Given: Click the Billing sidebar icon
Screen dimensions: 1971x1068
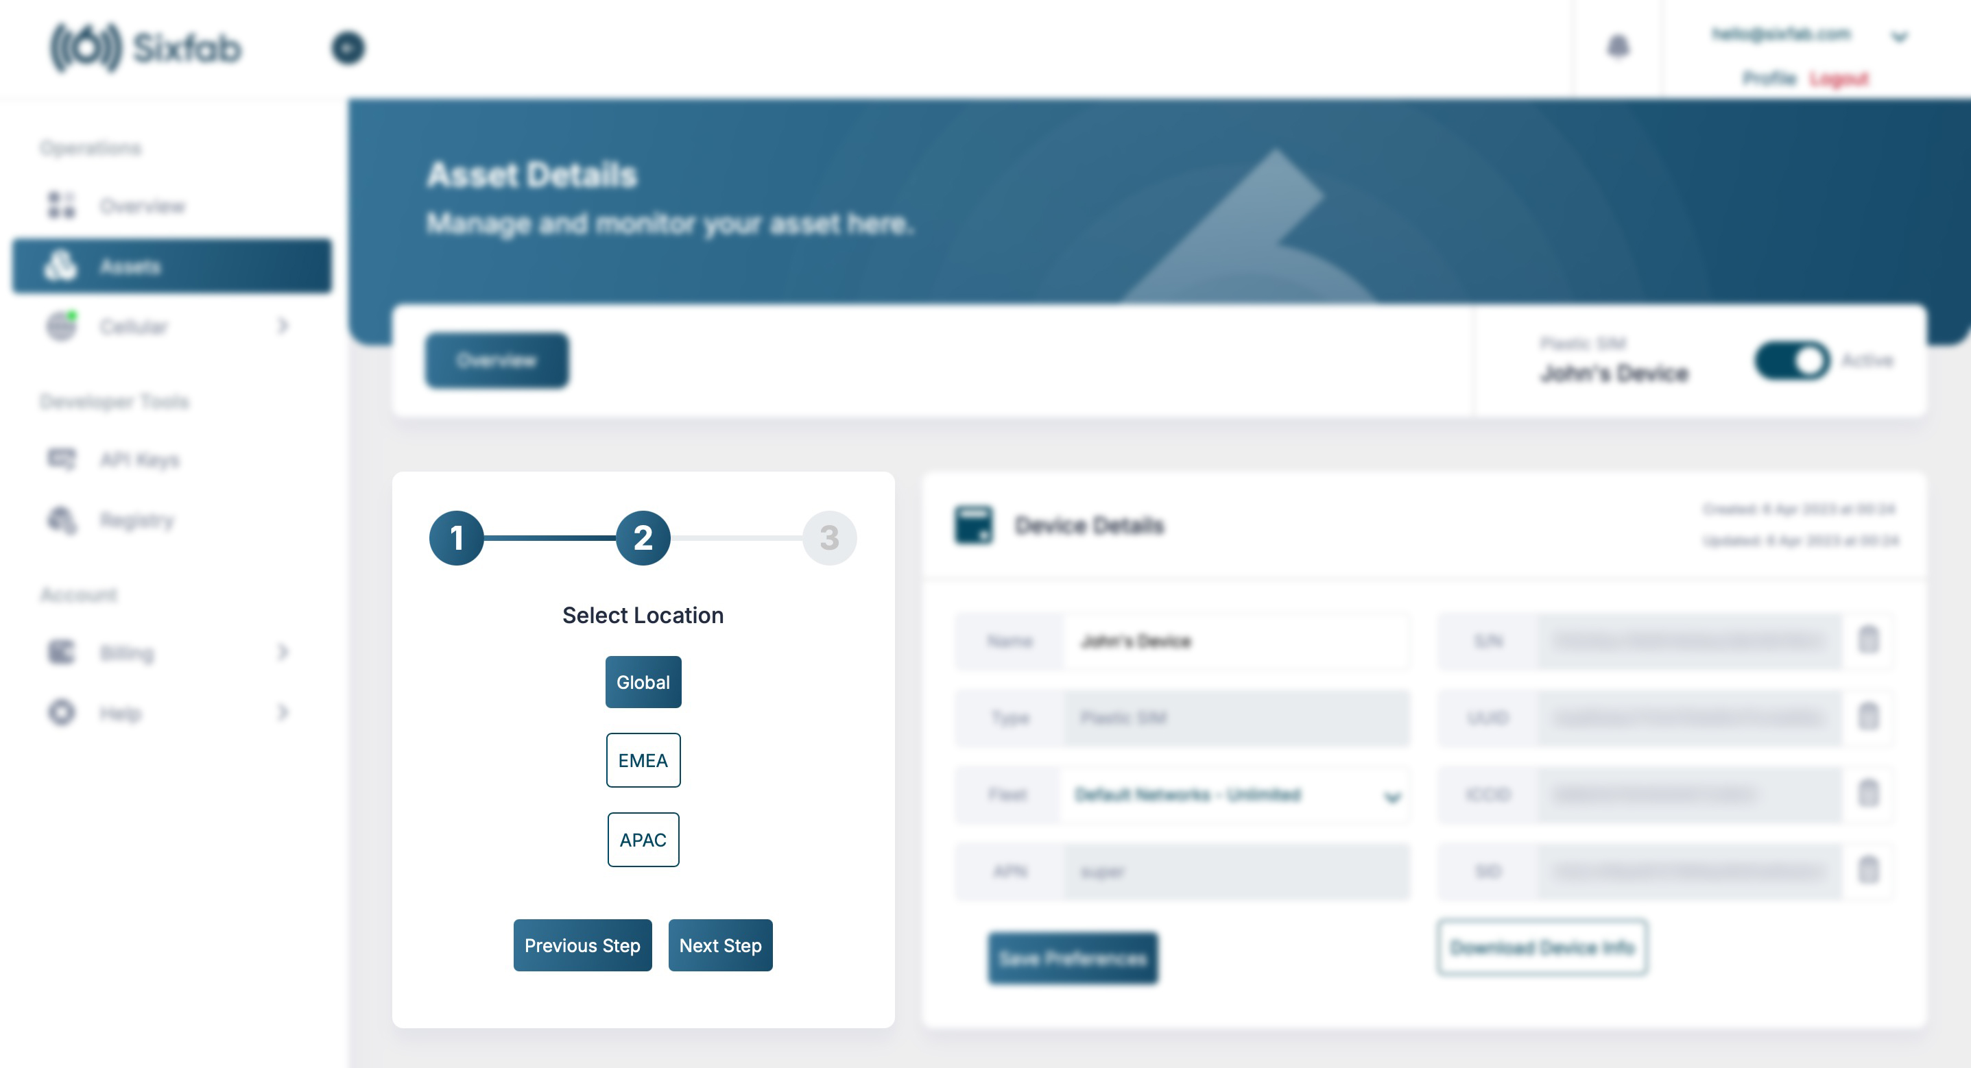Looking at the screenshot, I should (x=62, y=651).
